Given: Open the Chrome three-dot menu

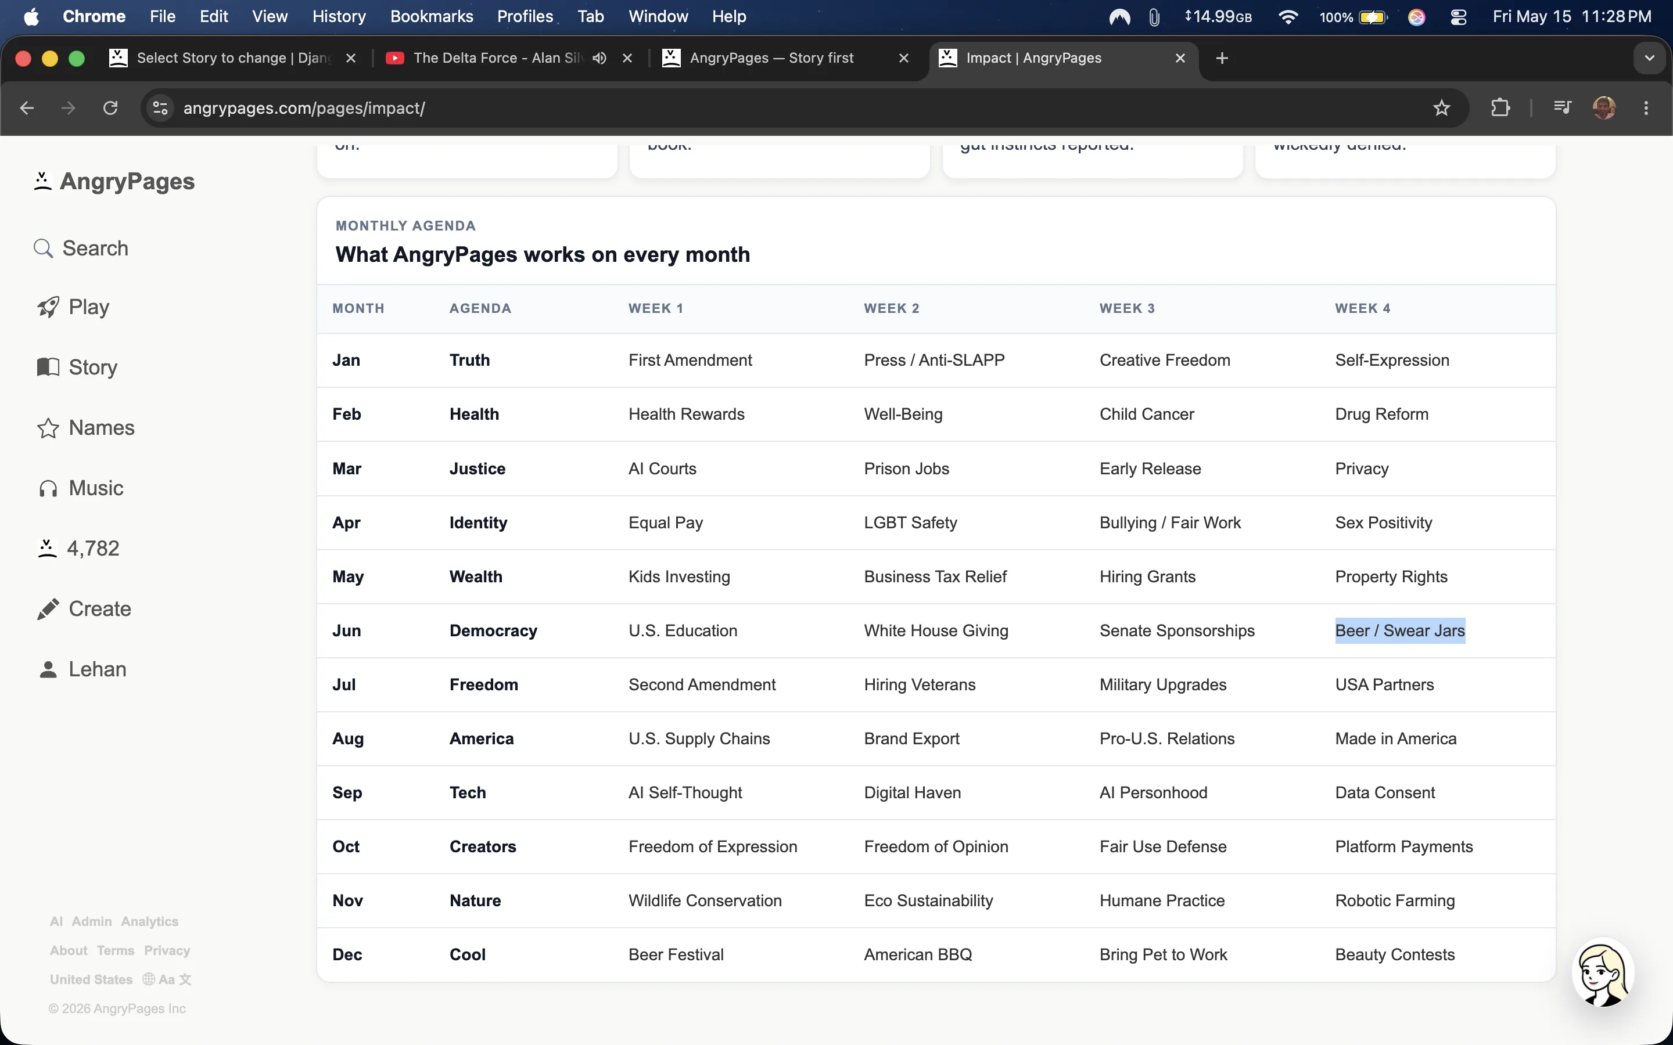Looking at the screenshot, I should tap(1646, 108).
